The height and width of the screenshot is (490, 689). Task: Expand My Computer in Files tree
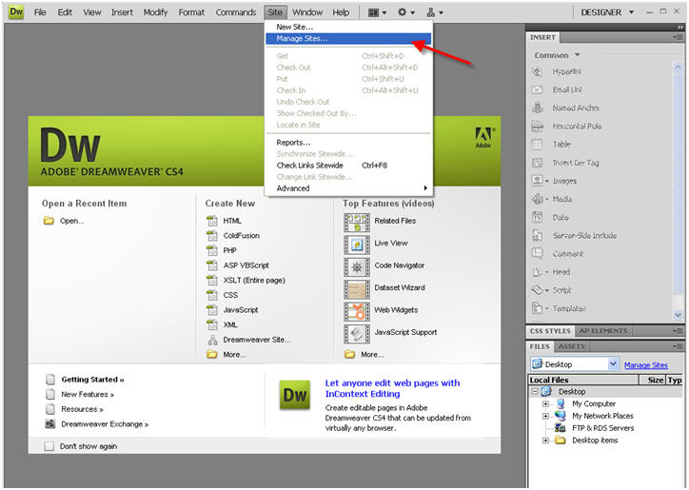545,403
